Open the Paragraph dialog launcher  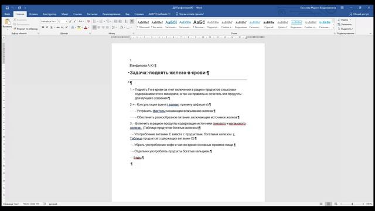pos(134,33)
